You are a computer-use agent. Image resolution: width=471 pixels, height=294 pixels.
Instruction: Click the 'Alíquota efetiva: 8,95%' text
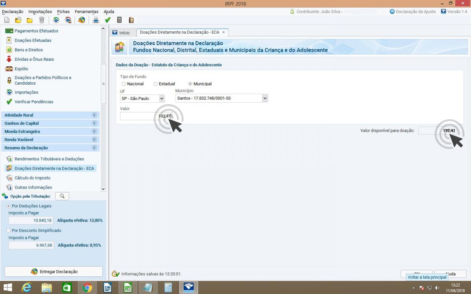pyautogui.click(x=79, y=245)
